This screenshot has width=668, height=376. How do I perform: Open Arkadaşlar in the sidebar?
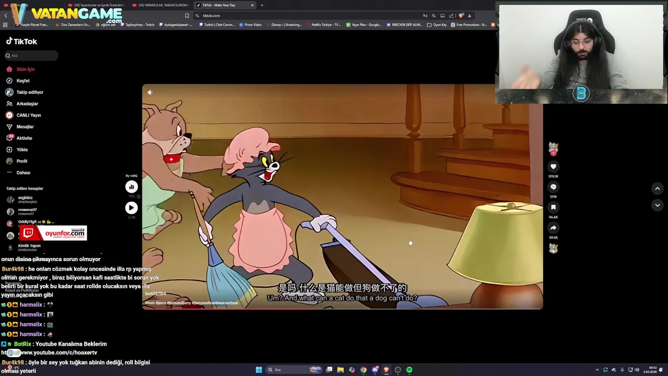[x=22, y=103]
